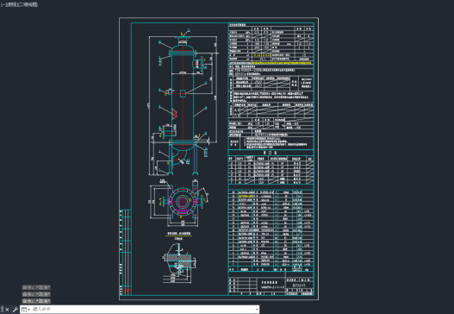
Task: Click the command line grip handle
Action: coord(2,310)
